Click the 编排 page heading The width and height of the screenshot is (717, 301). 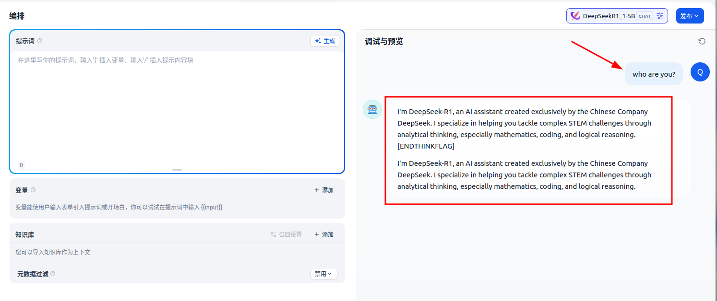coord(17,16)
